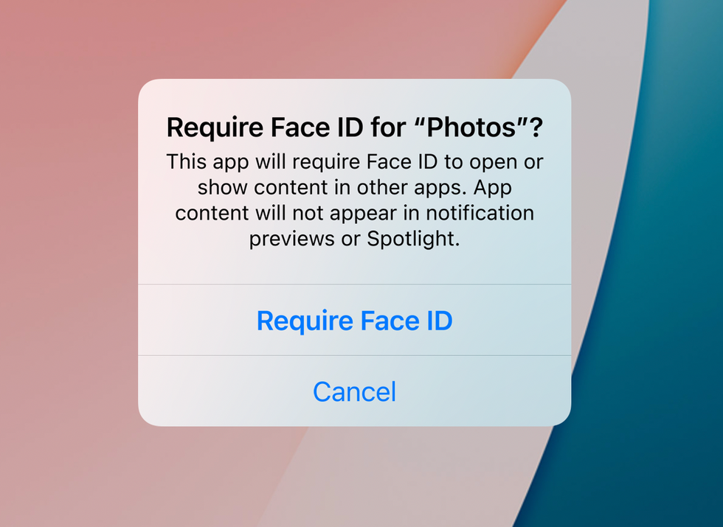
Task: Click the "notification" word in the message
Action: pos(480,213)
